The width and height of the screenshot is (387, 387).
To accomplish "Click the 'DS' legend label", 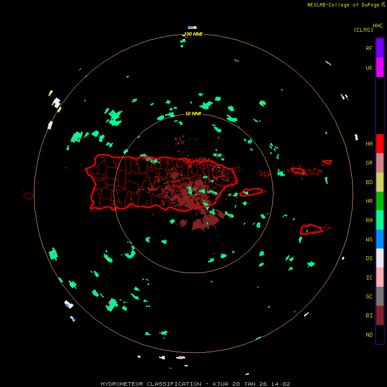I will tap(369, 258).
